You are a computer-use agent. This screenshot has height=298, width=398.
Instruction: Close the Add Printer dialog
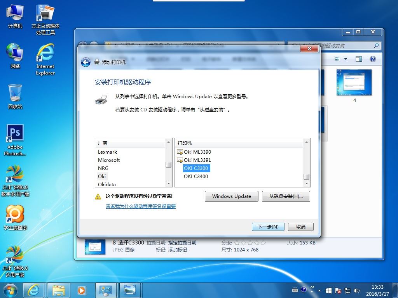[309, 49]
